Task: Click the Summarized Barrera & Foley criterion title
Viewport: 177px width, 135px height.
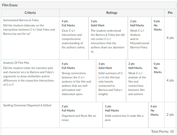Action: pos(21,20)
